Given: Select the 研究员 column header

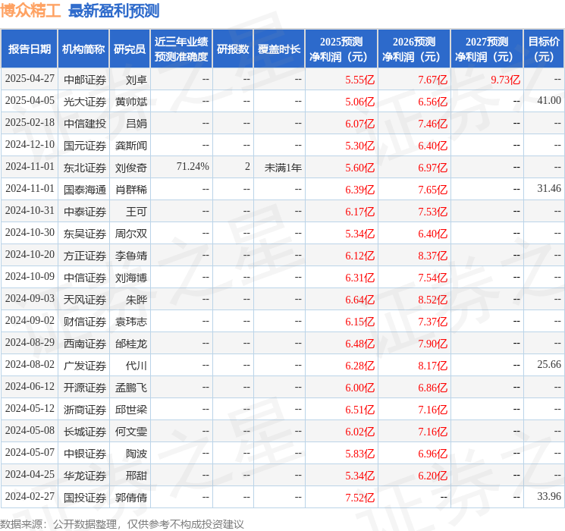Looking at the screenshot, I should tap(130, 49).
